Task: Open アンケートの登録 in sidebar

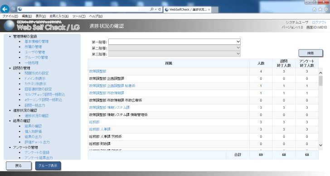Action: (37, 152)
